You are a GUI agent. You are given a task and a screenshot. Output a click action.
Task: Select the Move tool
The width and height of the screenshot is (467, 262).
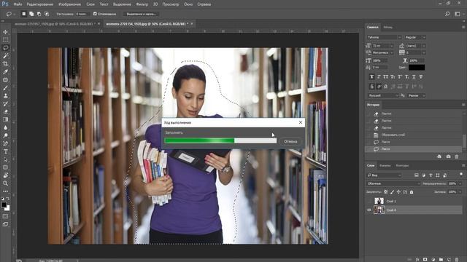[x=5, y=32]
